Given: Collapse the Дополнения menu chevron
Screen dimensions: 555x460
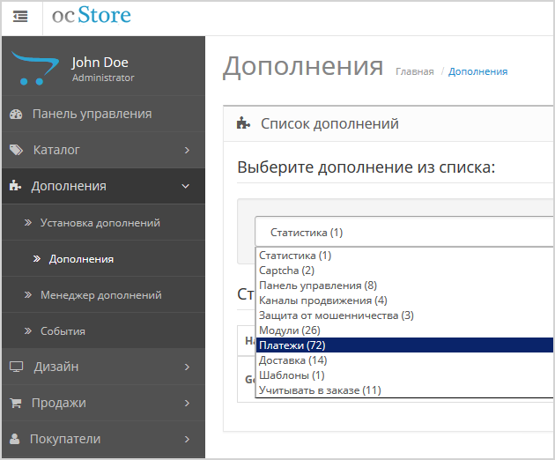Looking at the screenshot, I should coord(185,186).
